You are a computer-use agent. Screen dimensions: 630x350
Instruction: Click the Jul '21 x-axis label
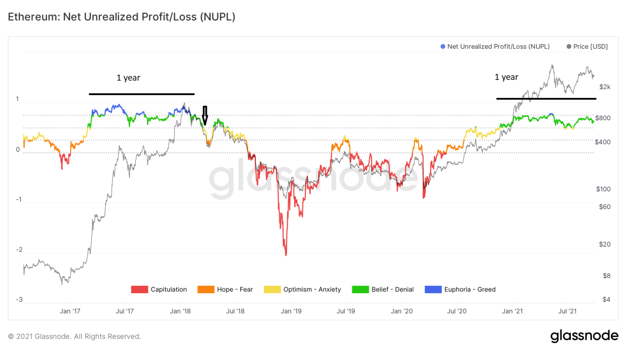[x=568, y=311]
